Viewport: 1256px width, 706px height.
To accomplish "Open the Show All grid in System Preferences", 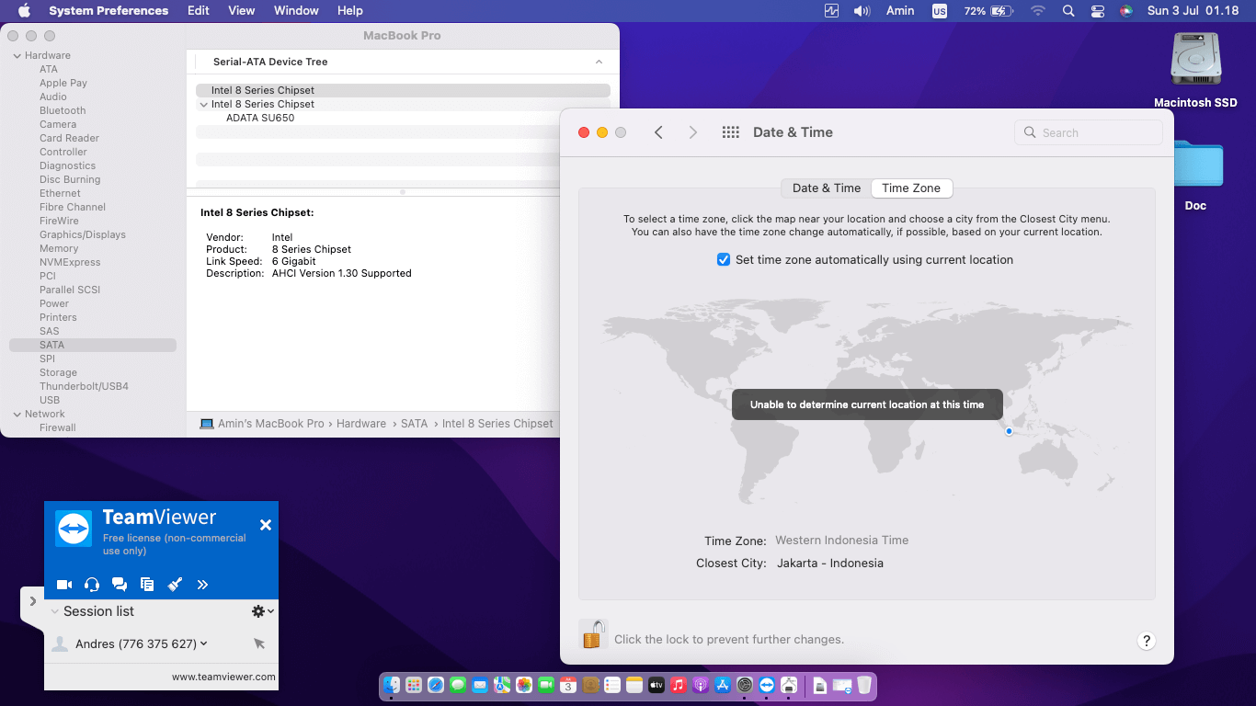I will point(731,132).
